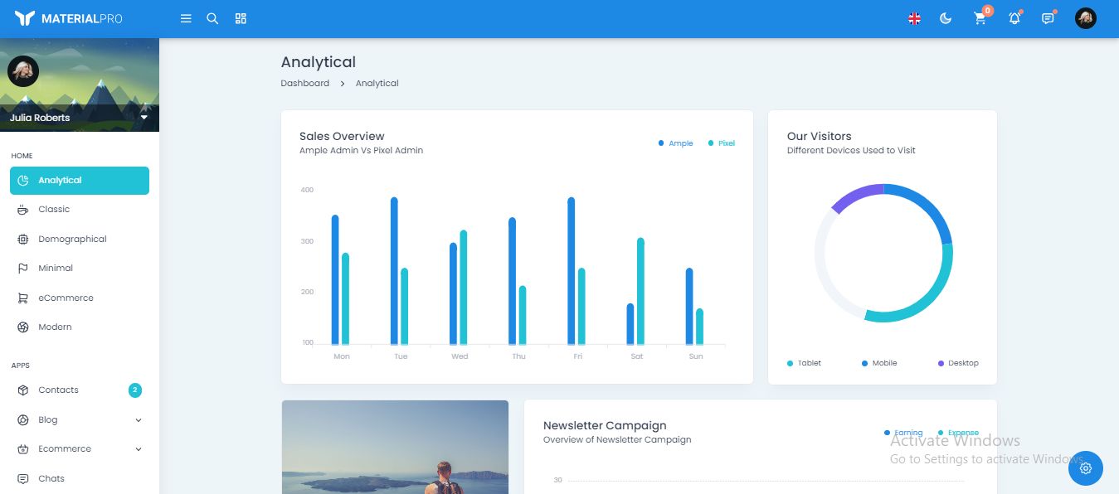The width and height of the screenshot is (1119, 494).
Task: Expand the Julia Roberts profile dropdown
Action: tap(144, 118)
